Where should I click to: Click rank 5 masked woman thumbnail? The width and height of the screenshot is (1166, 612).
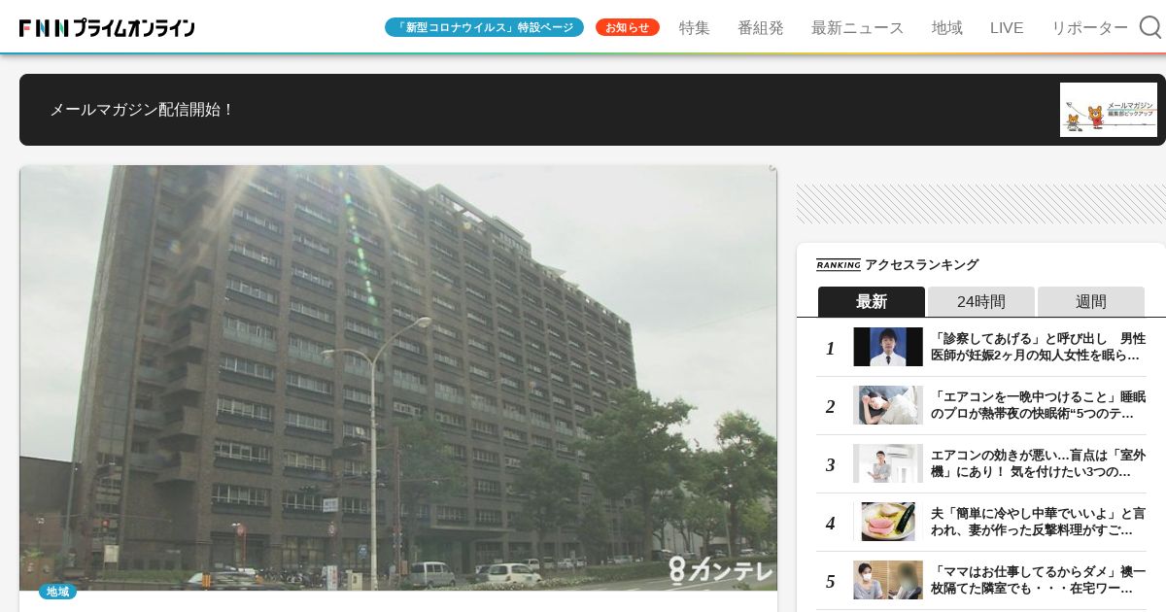click(x=888, y=580)
